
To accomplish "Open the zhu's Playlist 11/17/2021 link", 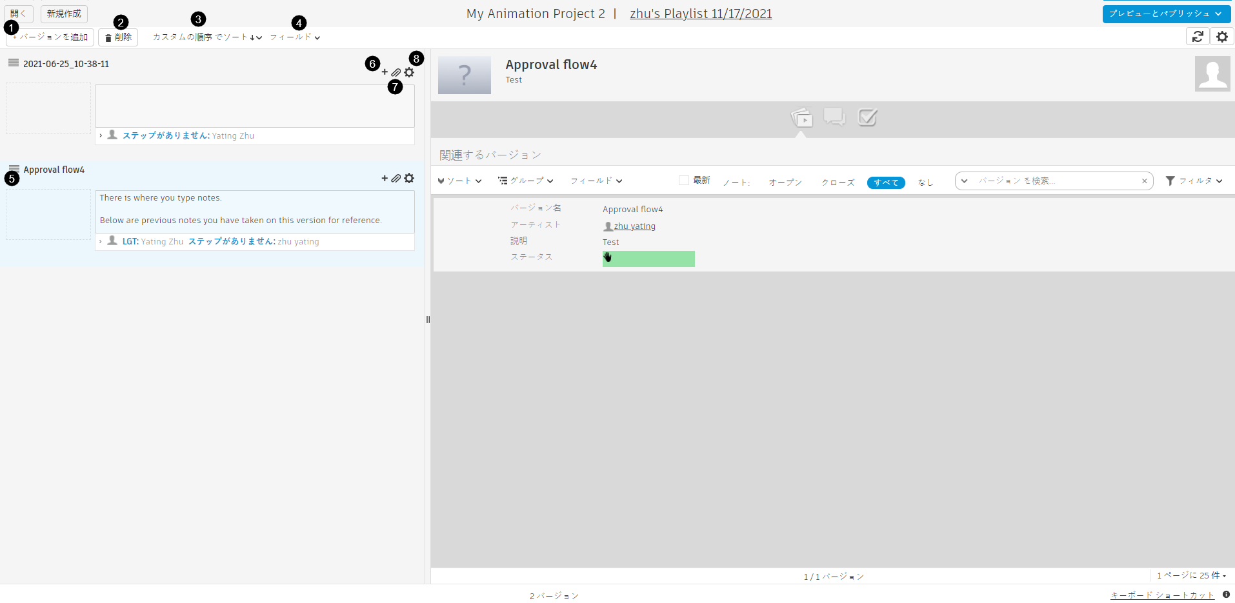I will (x=701, y=14).
